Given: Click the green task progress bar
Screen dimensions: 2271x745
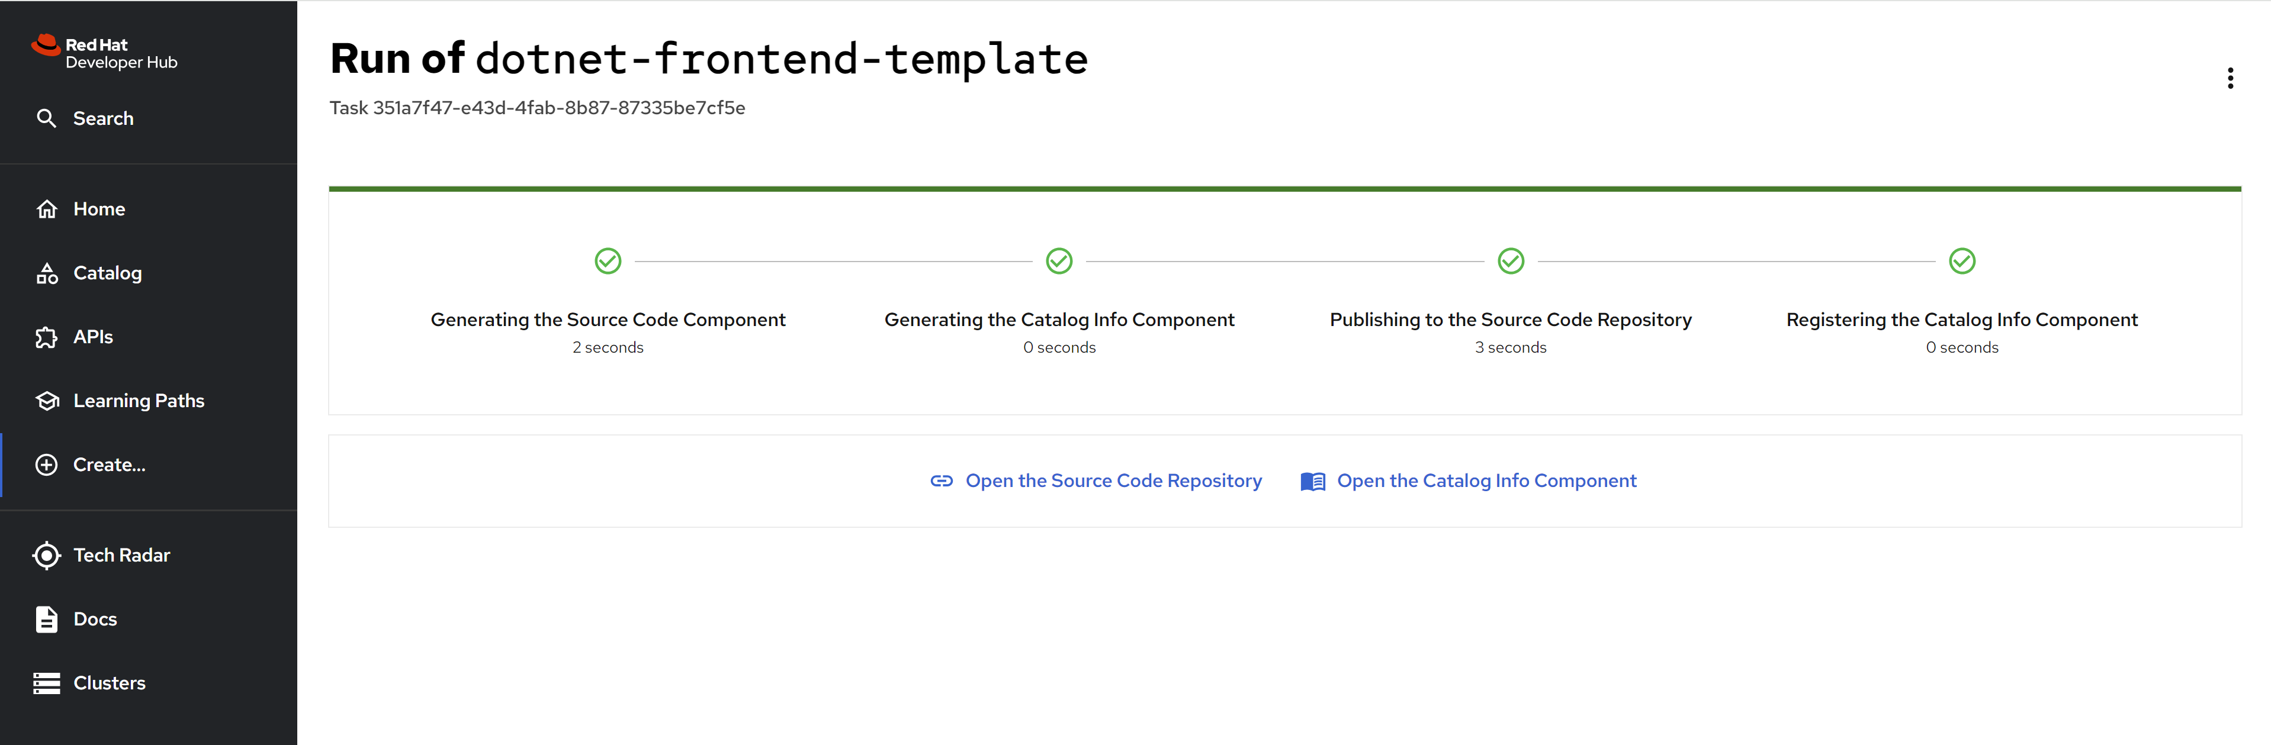Looking at the screenshot, I should (x=1284, y=188).
